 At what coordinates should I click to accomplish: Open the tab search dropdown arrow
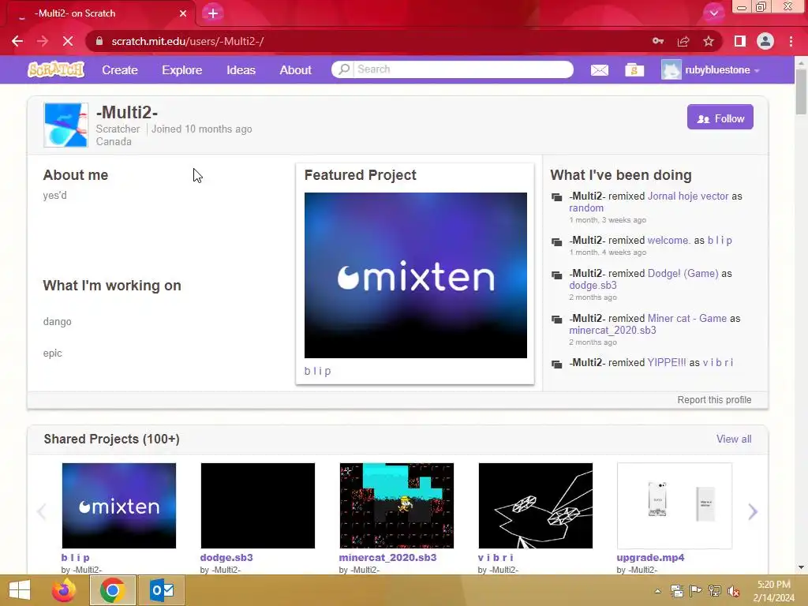click(x=713, y=13)
